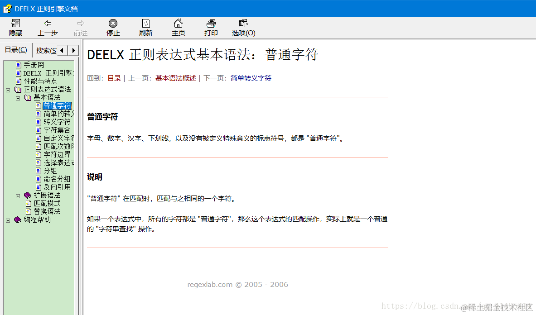This screenshot has width=536, height=315.
Task: Click the tab strip right scroll arrow
Action: point(73,51)
